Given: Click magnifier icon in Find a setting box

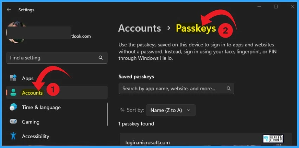Looking at the screenshot, I should tap(101, 58).
